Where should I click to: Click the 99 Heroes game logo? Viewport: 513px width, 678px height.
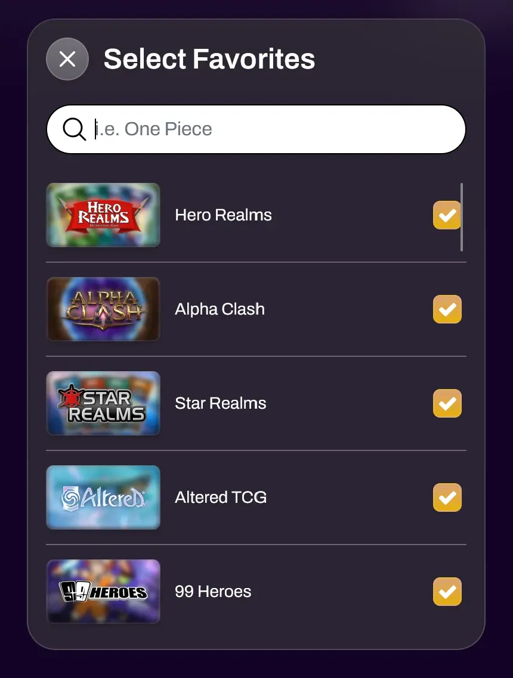click(x=103, y=592)
